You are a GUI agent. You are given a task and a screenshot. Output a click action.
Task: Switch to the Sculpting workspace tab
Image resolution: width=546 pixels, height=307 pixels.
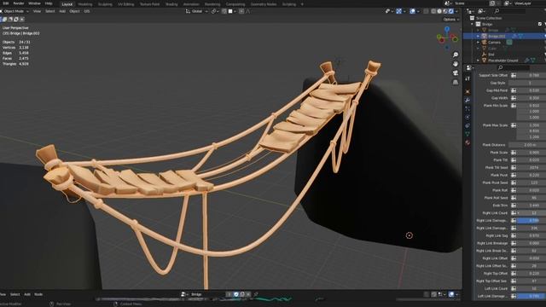105,4
